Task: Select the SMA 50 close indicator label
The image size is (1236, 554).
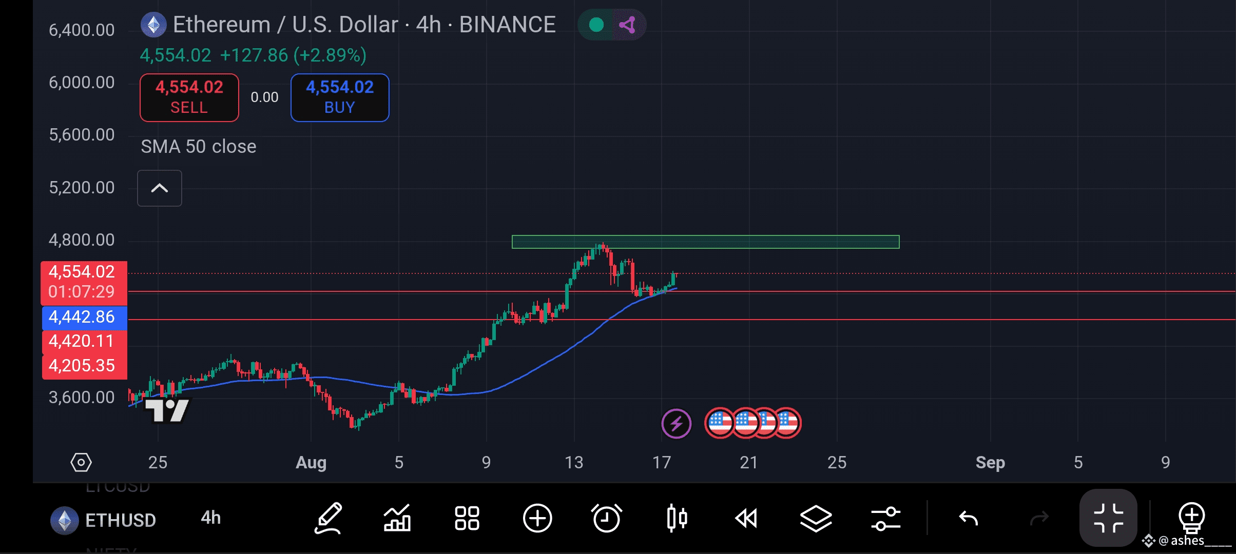Action: pos(199,147)
